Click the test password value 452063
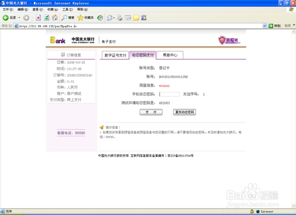Image resolution: width=296 pixels, height=215 pixels. (164, 103)
